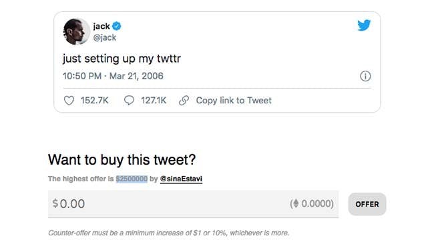This screenshot has height=252, width=434.
Task: Open the @jack handle
Action: 105,37
